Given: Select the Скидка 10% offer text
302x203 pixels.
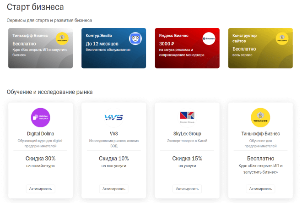Looking at the screenshot, I should tap(113, 158).
